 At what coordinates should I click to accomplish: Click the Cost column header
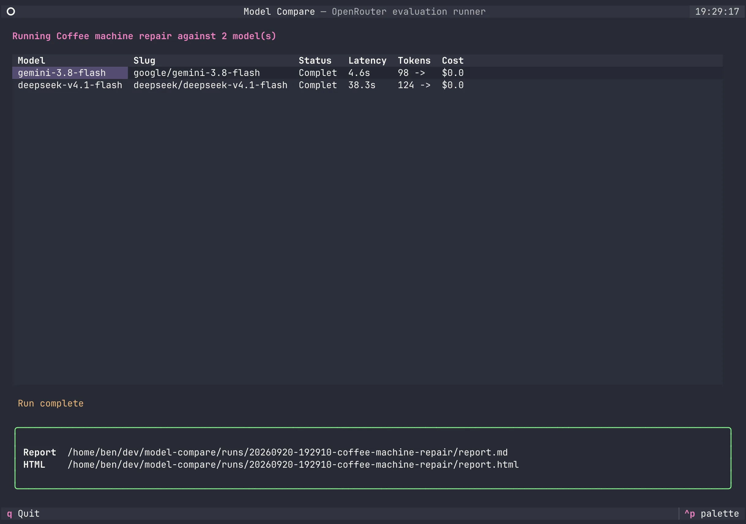click(453, 61)
